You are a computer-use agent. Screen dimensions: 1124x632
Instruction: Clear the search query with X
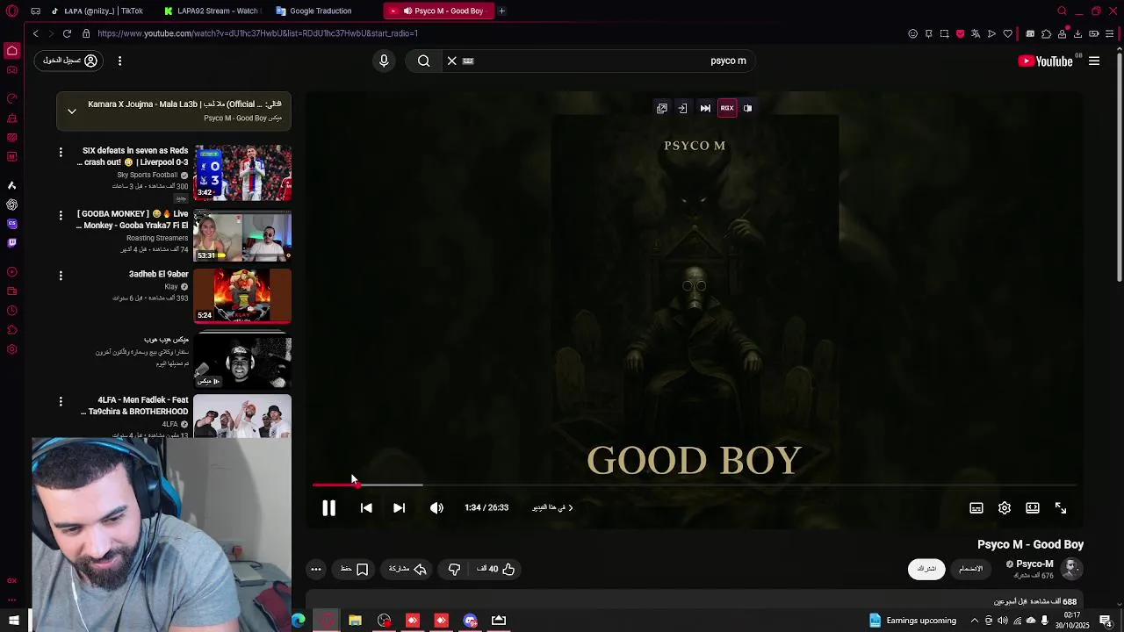pos(451,61)
